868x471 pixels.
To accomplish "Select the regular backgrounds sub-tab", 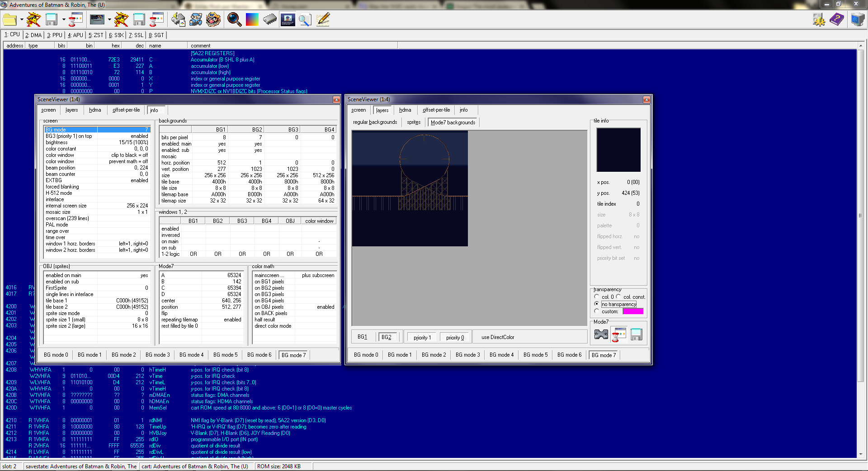I will (x=375, y=122).
